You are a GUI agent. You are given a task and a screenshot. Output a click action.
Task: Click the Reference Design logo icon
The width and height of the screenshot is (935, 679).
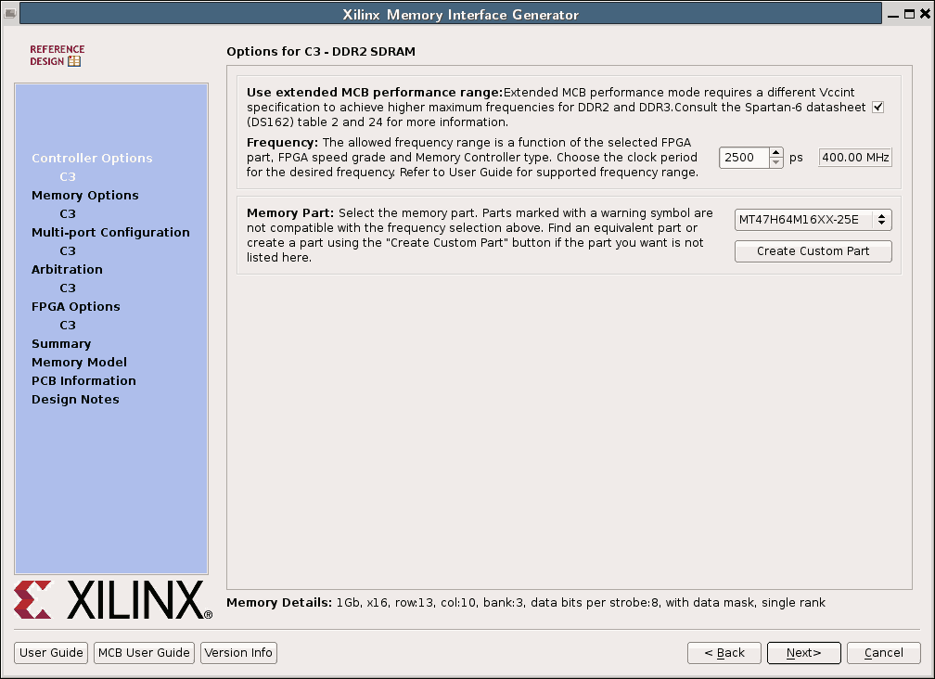click(x=57, y=56)
